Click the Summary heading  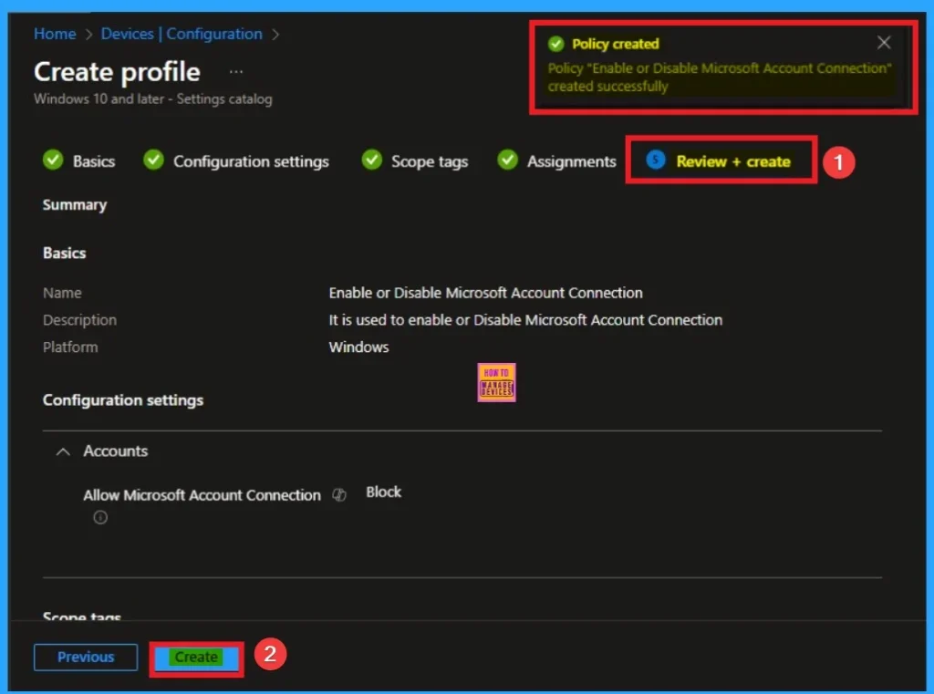pos(75,205)
